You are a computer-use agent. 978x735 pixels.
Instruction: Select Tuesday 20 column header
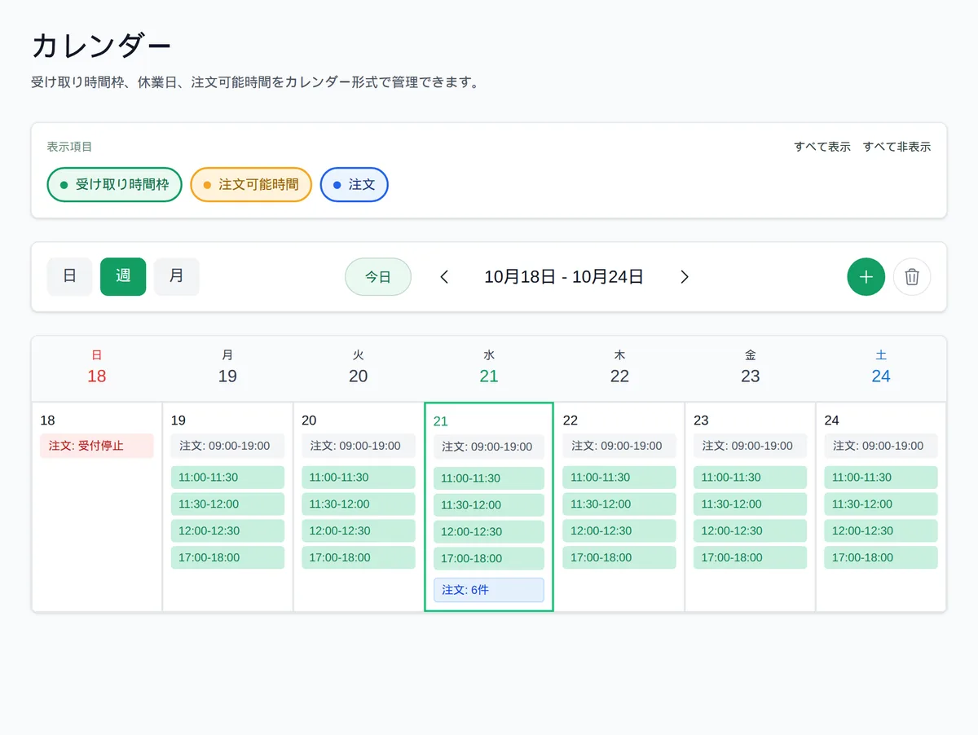359,367
